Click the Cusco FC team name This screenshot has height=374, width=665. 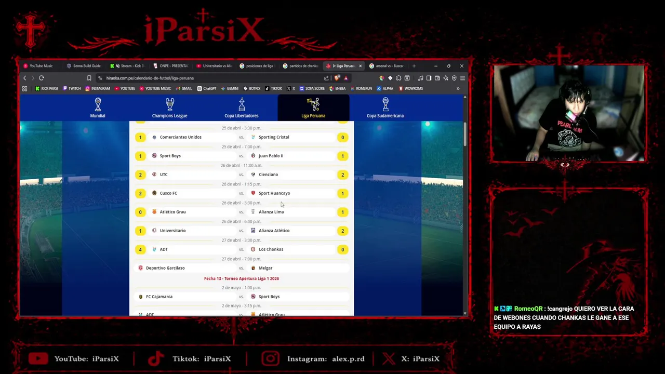[168, 193]
